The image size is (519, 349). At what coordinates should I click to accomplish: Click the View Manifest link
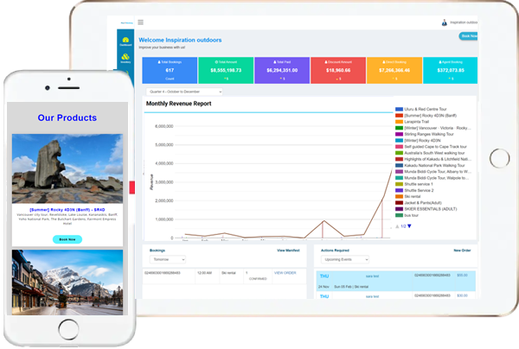click(x=290, y=249)
